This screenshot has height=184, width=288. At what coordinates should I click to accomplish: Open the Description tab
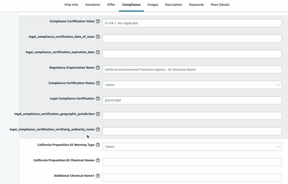click(174, 5)
